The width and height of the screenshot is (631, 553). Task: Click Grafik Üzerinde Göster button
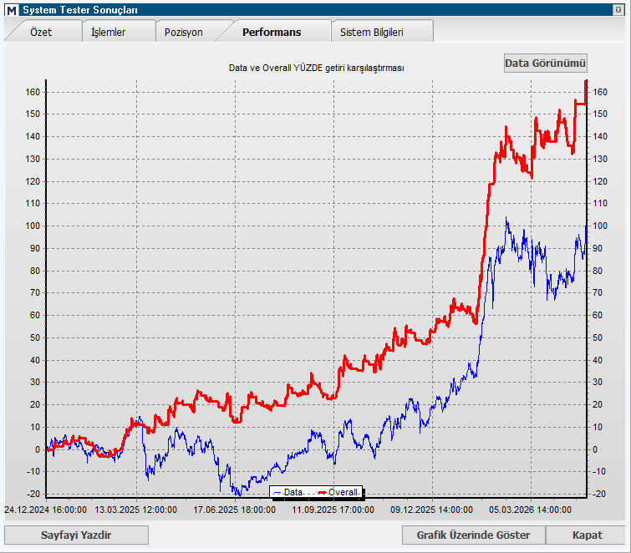473,535
